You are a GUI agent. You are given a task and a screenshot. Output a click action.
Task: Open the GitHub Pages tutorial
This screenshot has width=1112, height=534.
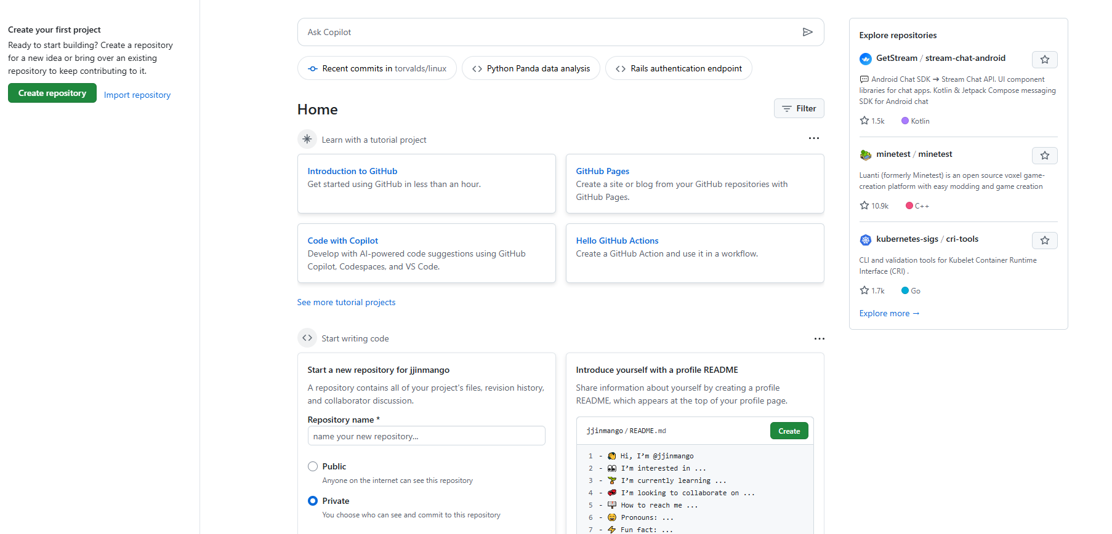(602, 171)
